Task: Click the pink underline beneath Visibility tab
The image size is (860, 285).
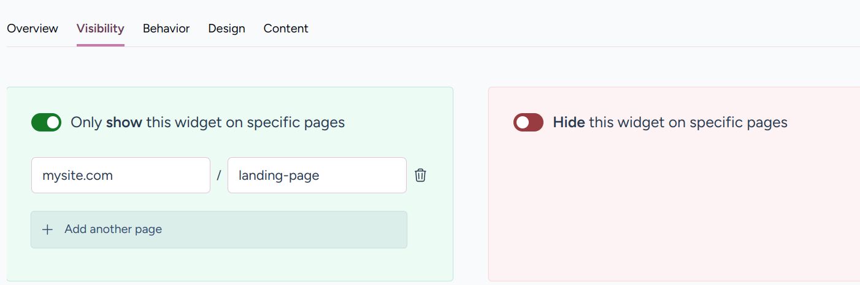Action: [101, 45]
